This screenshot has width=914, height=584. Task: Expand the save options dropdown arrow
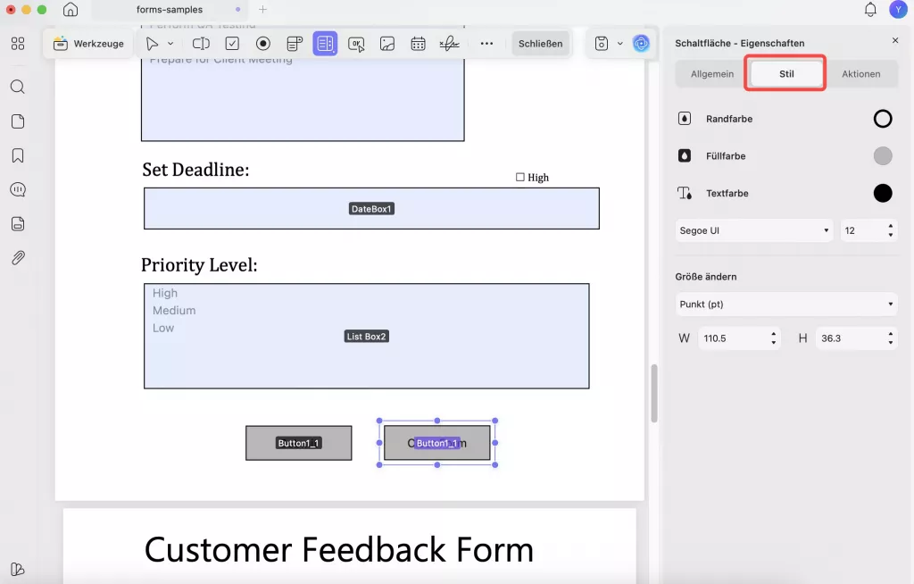coord(620,44)
